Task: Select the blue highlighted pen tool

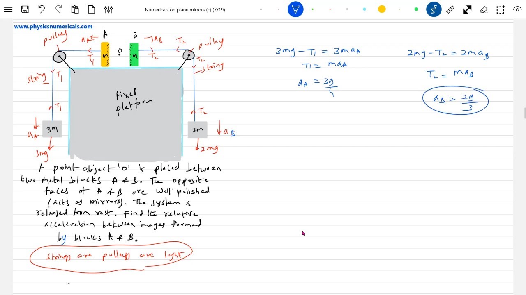Action: click(295, 9)
